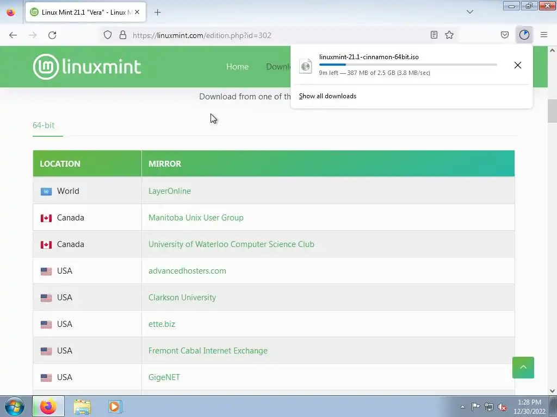Click the network tray icon
This screenshot has width=557, height=417.
pyautogui.click(x=489, y=407)
